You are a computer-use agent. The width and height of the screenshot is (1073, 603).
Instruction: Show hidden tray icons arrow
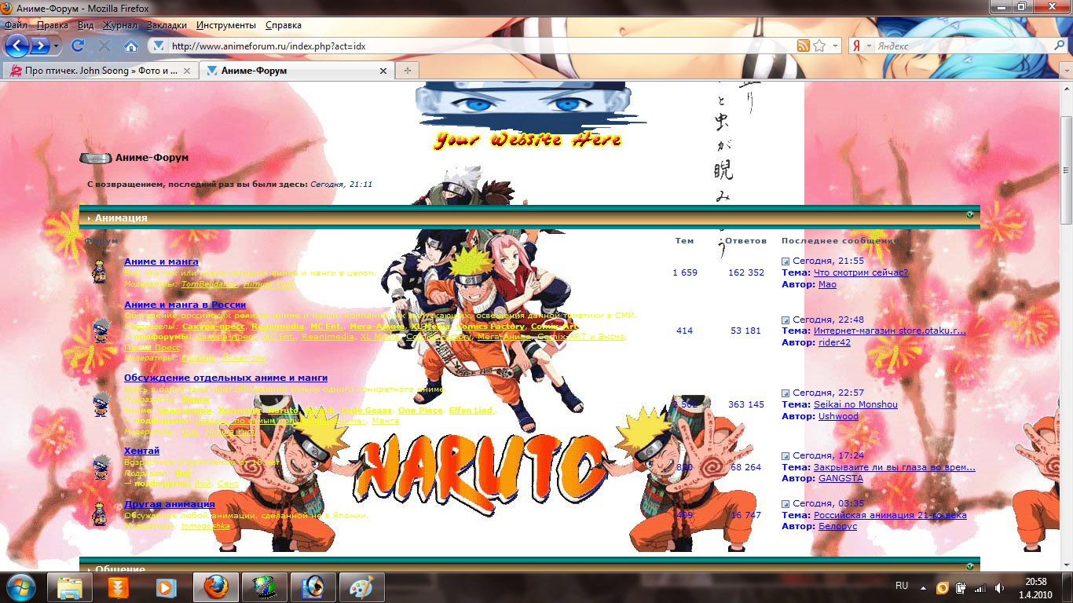(x=924, y=587)
